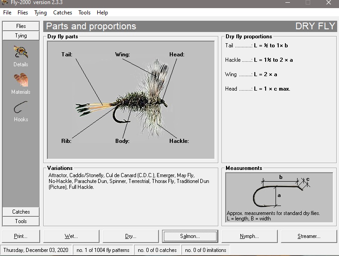Image resolution: width=339 pixels, height=256 pixels.
Task: Click 'no. 0 of 0 catches' status
Action: (x=157, y=250)
